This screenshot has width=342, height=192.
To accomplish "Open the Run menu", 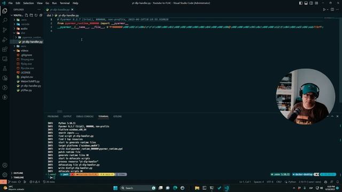I will [x=55, y=3].
